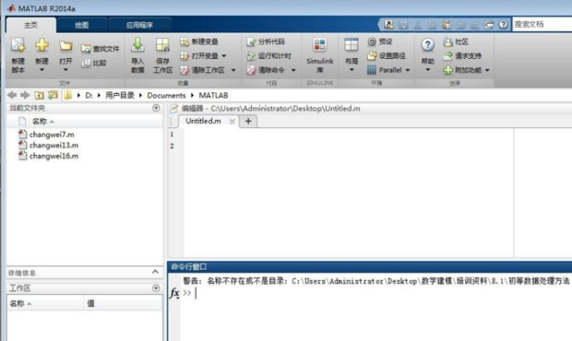This screenshot has width=572, height=341.
Task: Expand the Details (详细信息) panel
Action: pos(155,272)
